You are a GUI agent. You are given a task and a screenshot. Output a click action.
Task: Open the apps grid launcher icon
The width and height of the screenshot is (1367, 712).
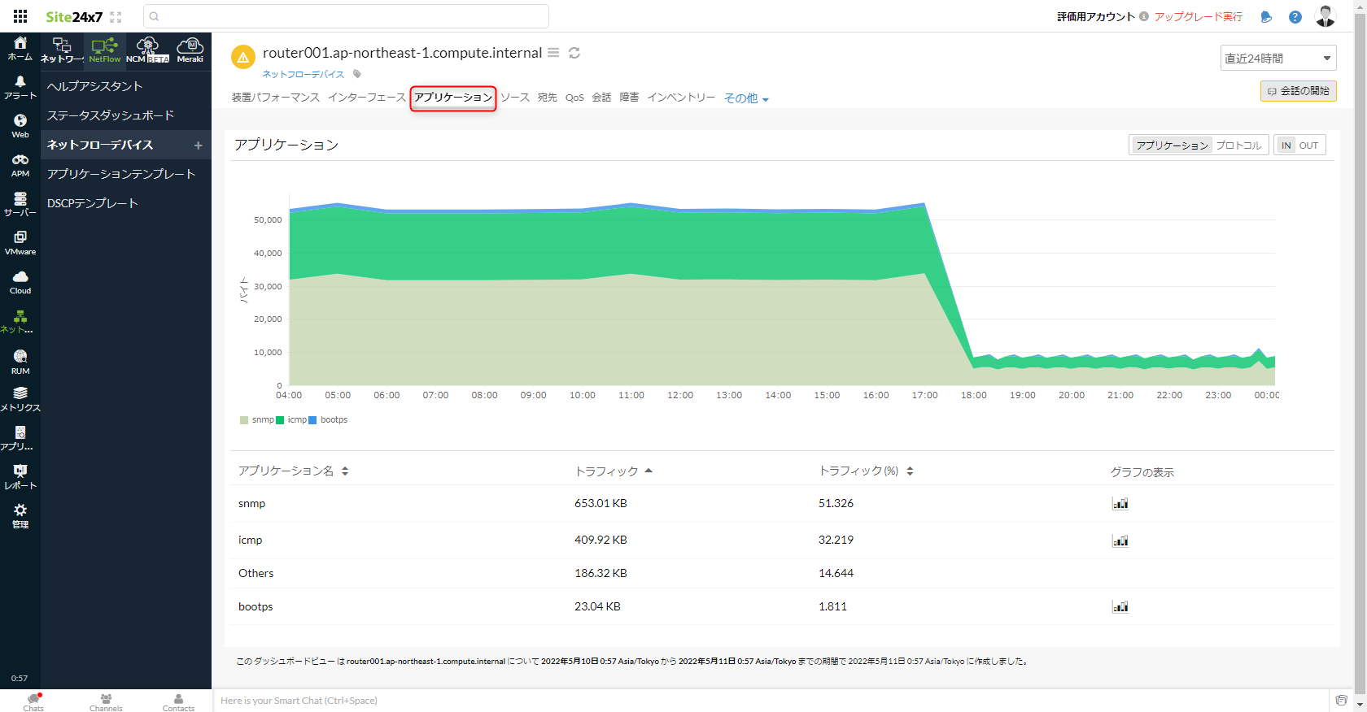point(20,16)
